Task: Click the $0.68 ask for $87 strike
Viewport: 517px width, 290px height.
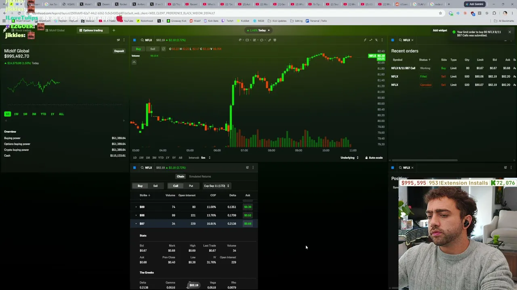Action: coord(248,224)
